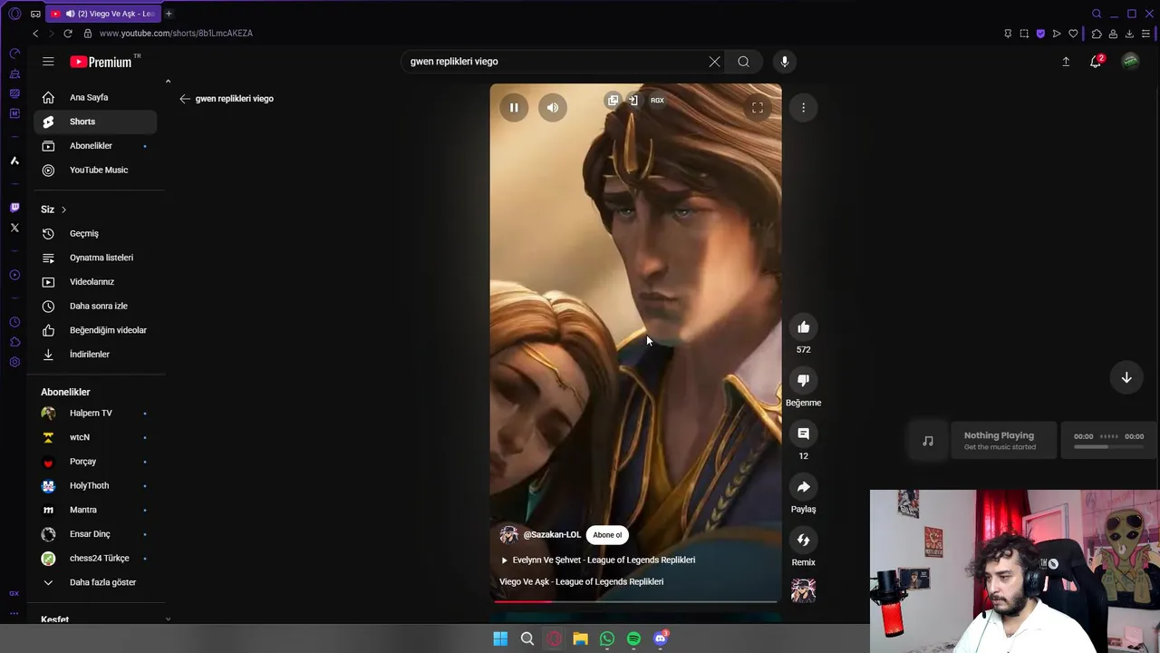Screen dimensions: 1160x653
Task: Open the YouTube hamburger guide menu
Action: click(x=48, y=62)
